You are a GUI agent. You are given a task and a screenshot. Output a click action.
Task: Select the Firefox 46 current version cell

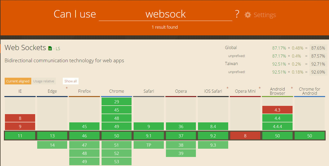point(85,136)
